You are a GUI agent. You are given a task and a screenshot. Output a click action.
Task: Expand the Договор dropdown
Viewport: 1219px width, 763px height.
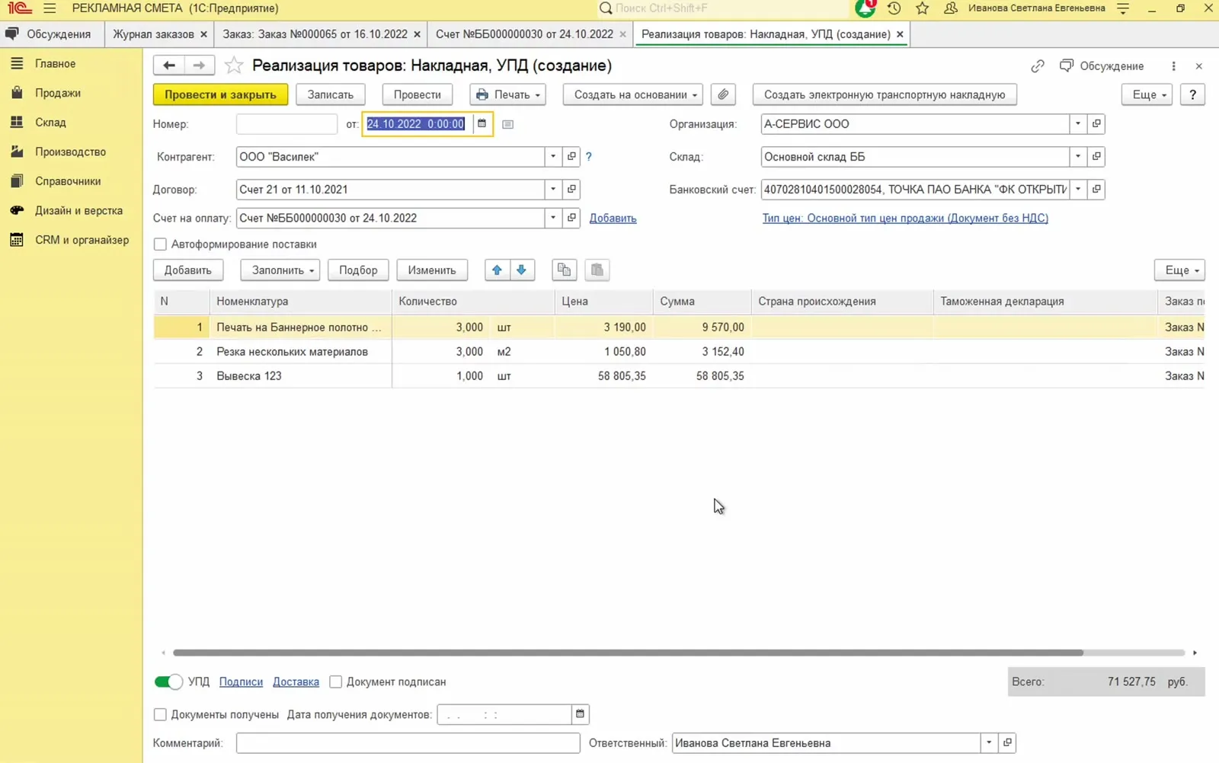(553, 189)
